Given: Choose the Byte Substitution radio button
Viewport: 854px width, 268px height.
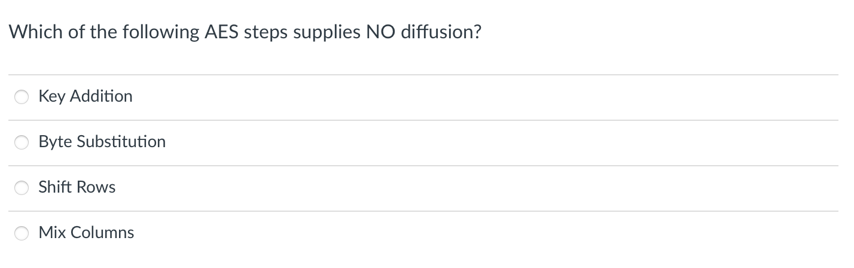Looking at the screenshot, I should coord(22,142).
